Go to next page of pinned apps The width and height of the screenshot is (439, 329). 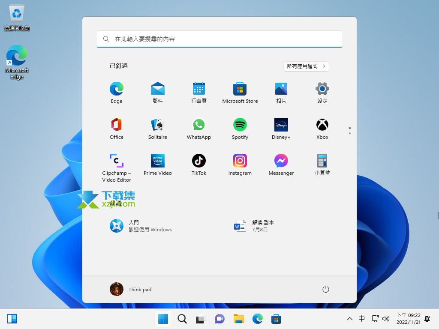[x=350, y=133]
